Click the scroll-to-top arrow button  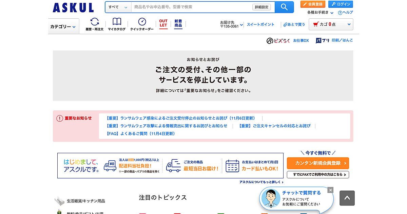(347, 198)
